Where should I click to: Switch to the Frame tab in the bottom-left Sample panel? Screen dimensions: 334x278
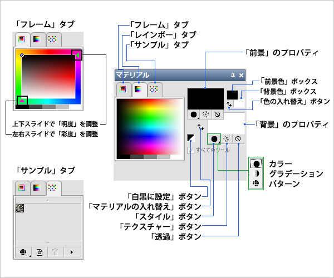[x=21, y=188]
